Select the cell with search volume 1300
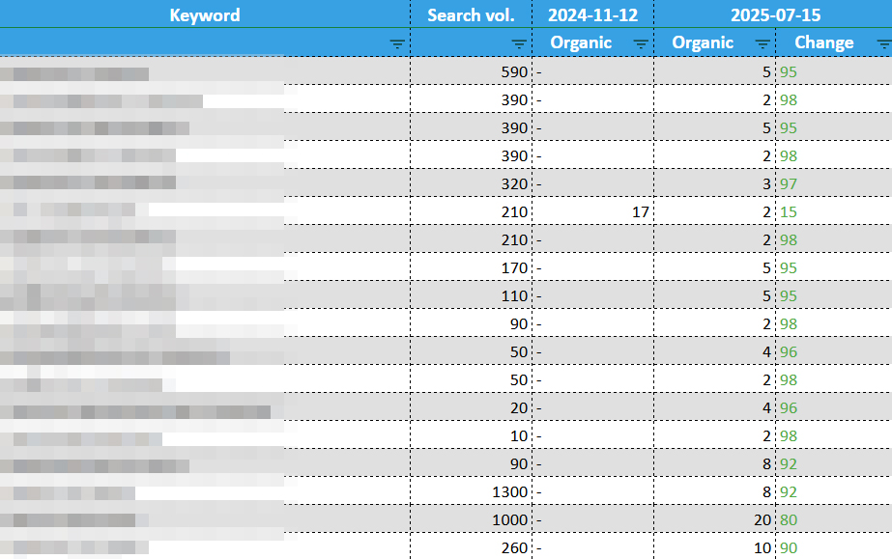The image size is (892, 559). point(472,492)
